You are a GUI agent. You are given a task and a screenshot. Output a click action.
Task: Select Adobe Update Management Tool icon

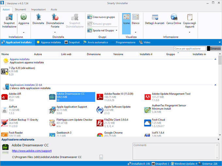pyautogui.click(x=148, y=97)
